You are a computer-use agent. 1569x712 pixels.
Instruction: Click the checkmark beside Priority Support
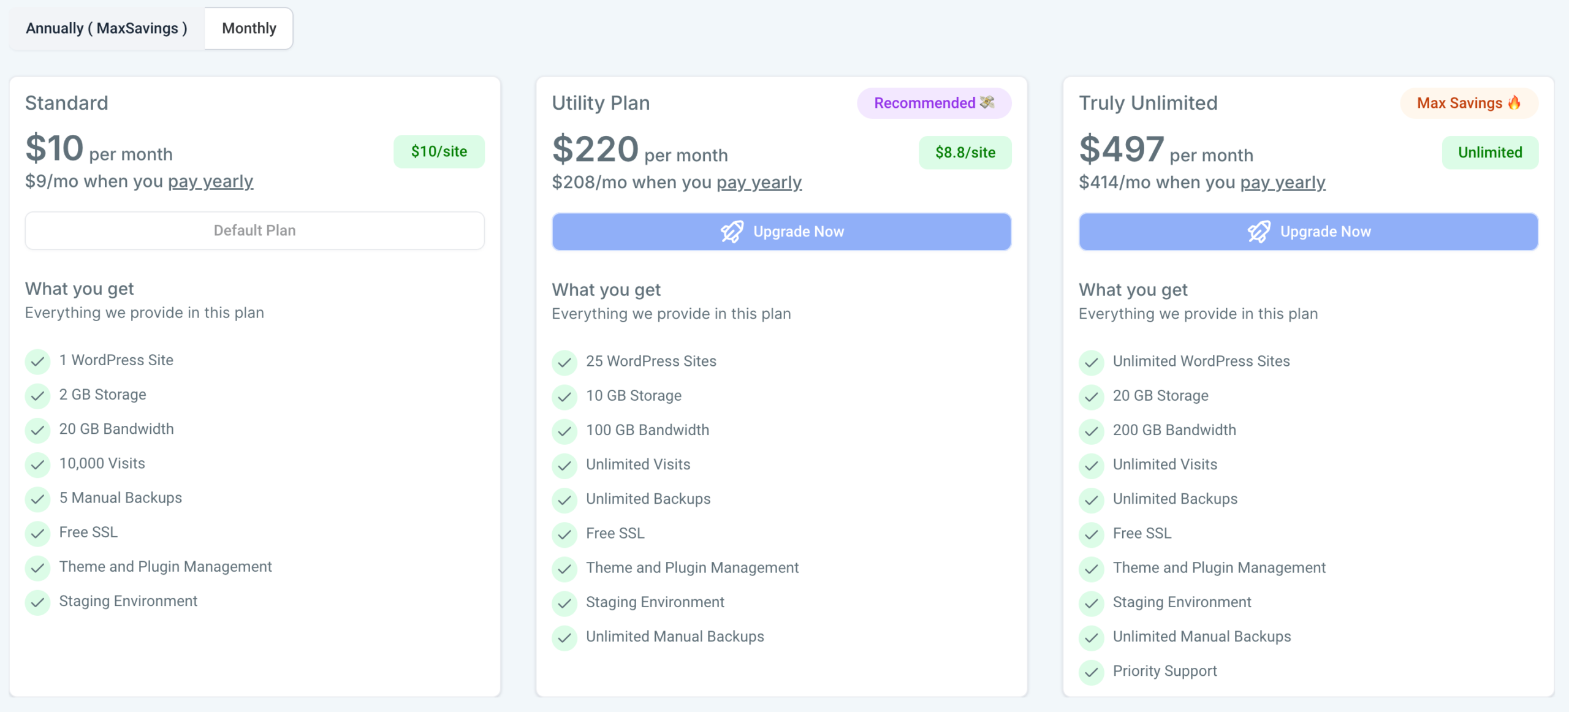coord(1092,672)
